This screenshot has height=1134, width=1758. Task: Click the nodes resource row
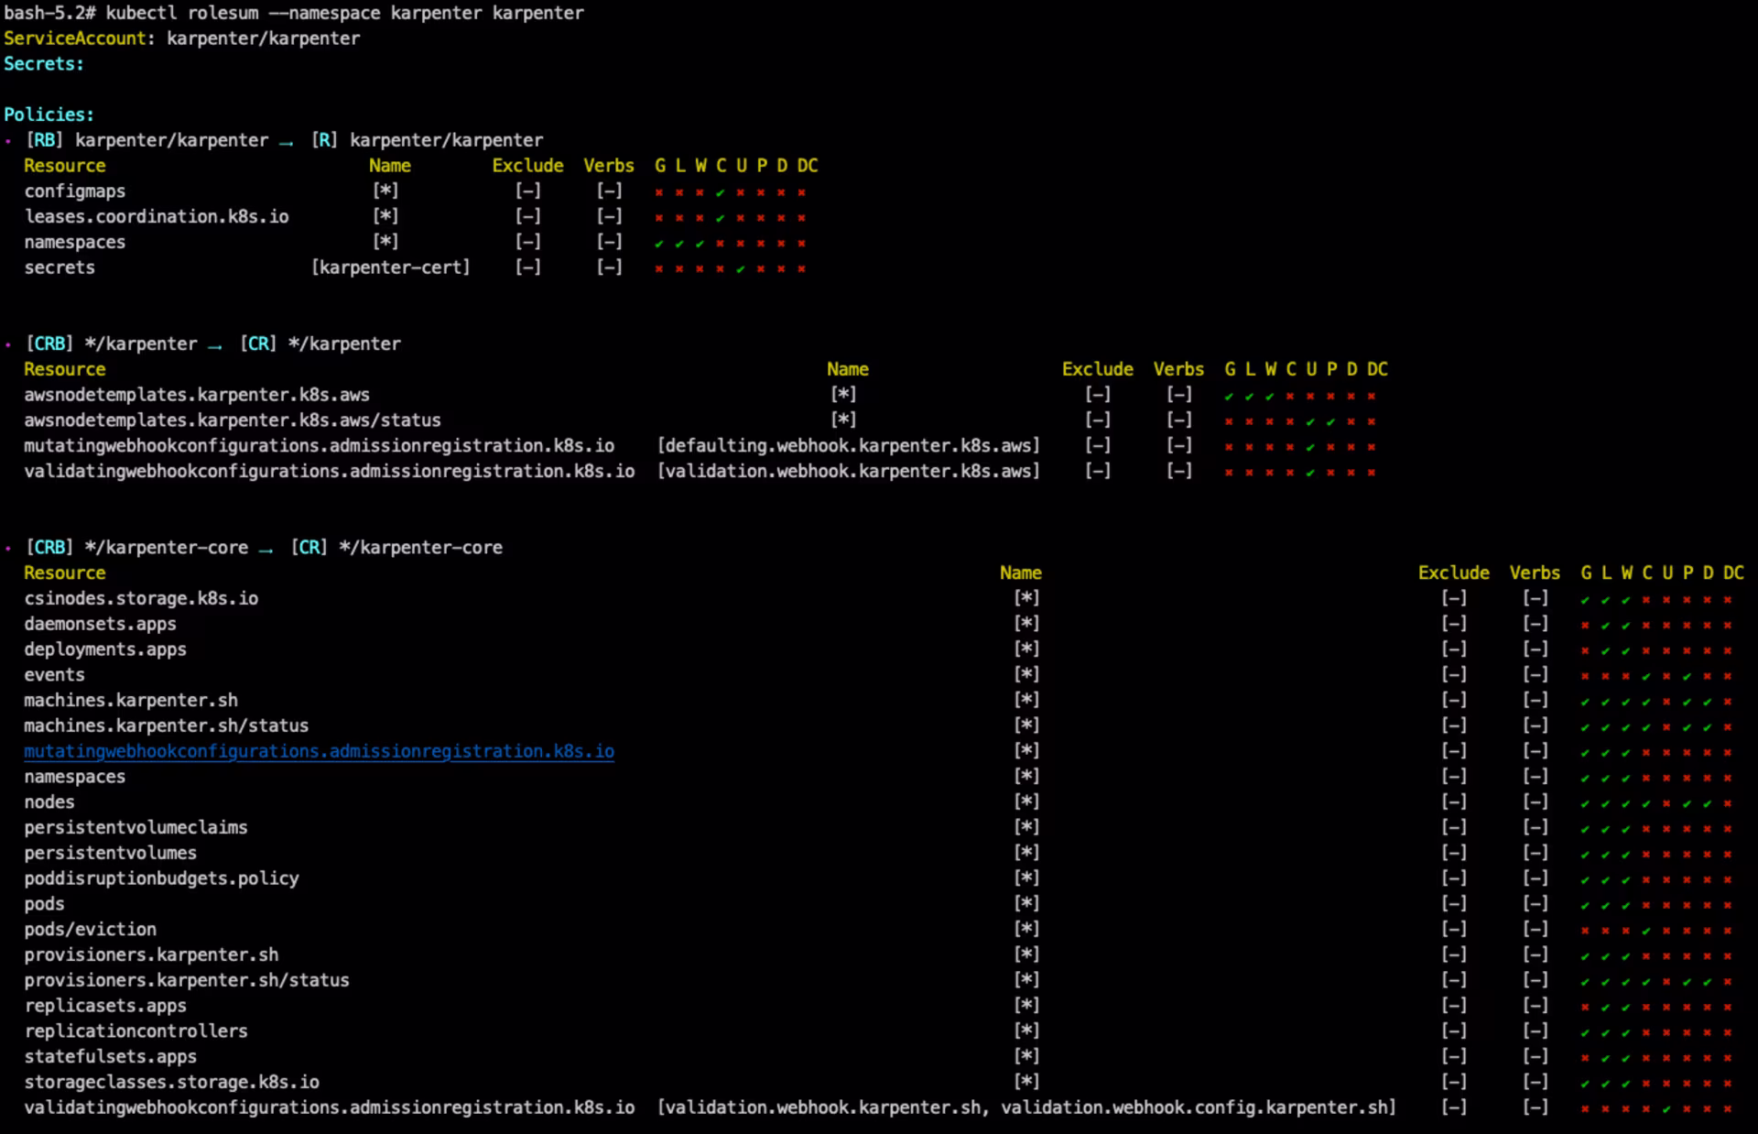tap(49, 802)
